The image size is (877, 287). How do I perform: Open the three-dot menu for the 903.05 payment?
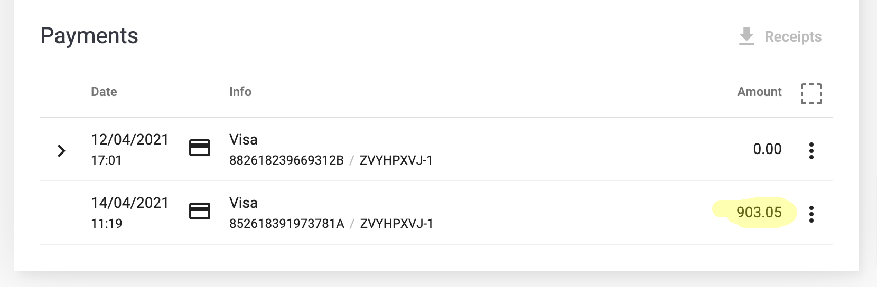point(811,214)
